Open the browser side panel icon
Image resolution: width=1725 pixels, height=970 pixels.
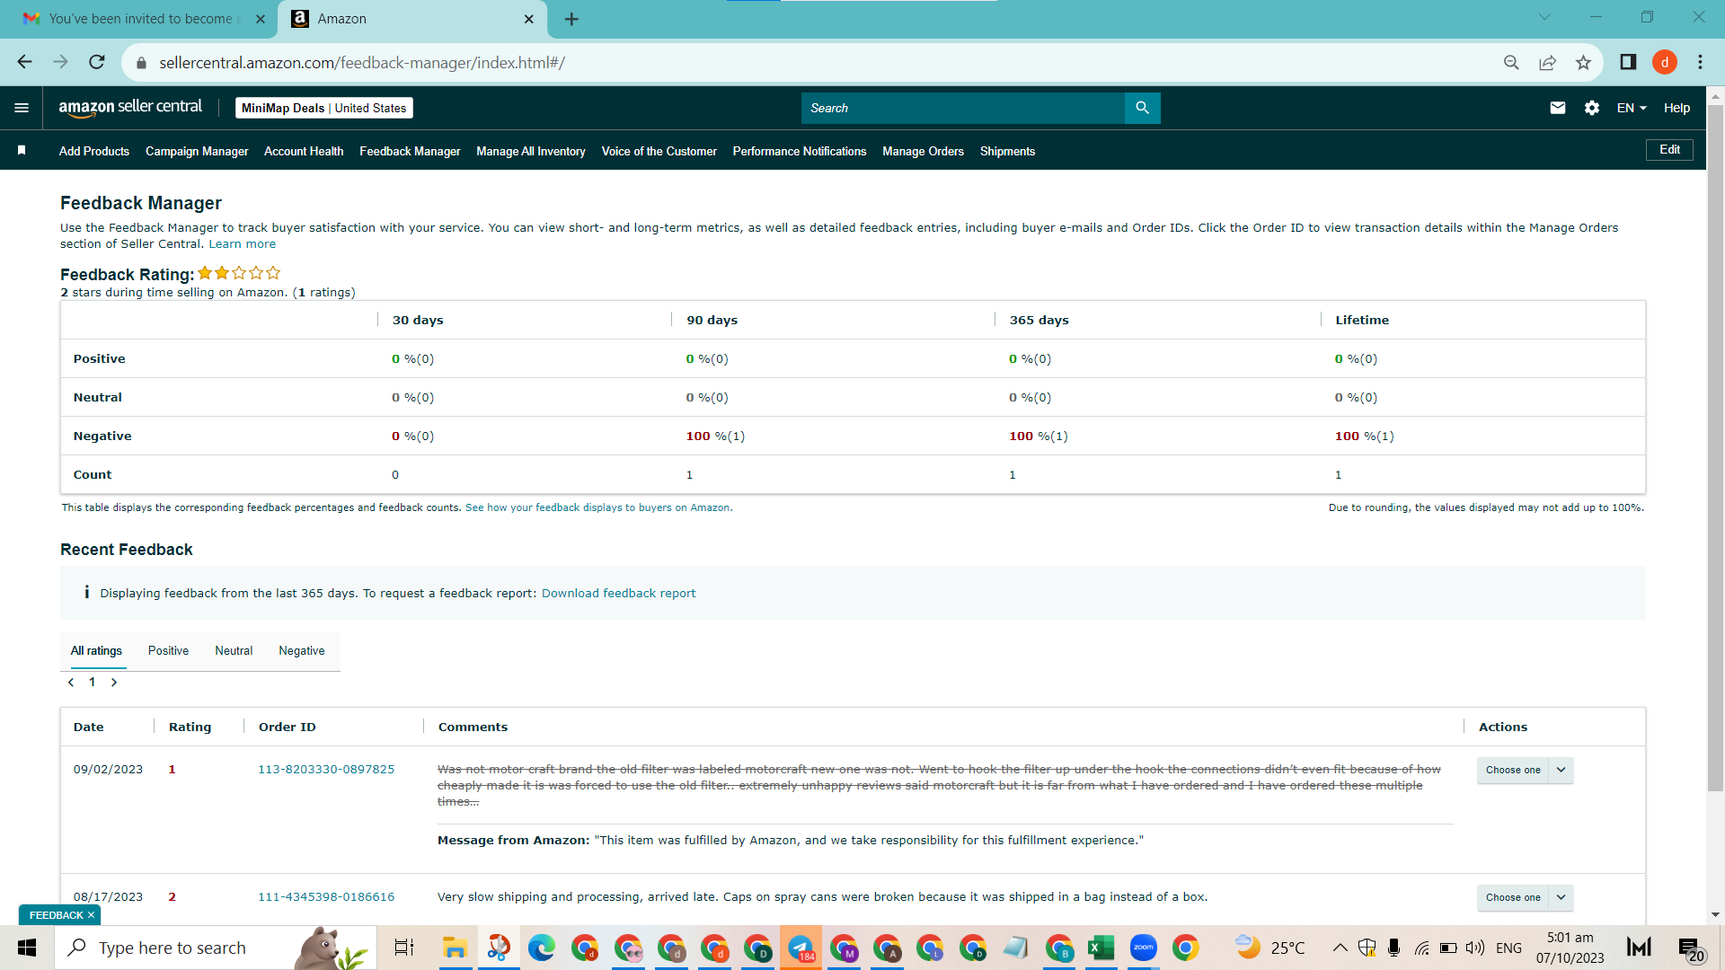(1628, 62)
